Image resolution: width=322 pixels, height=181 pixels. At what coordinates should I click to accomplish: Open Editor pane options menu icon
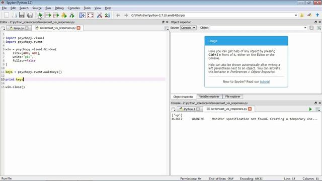167,28
